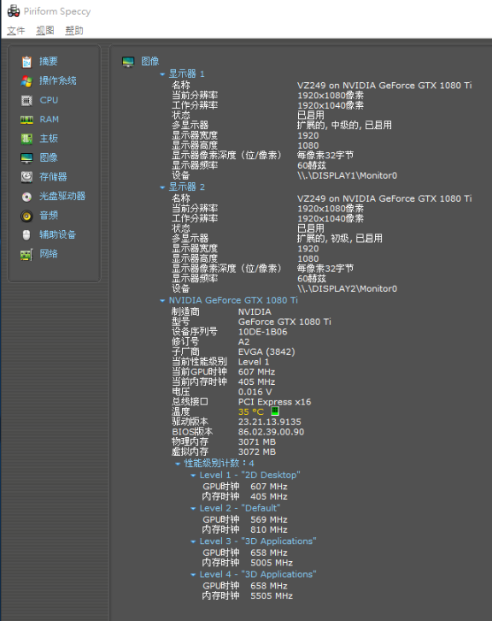Click the \\.\DISPLAY2\Monitor0 device value
This screenshot has width=492, height=621.
coord(347,289)
